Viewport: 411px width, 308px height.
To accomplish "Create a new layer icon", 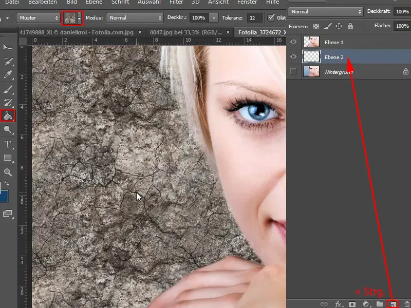I will click(393, 304).
